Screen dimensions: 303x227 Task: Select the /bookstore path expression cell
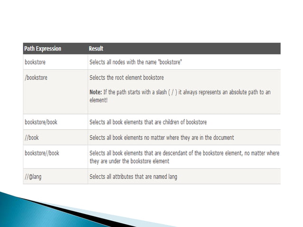coord(55,92)
